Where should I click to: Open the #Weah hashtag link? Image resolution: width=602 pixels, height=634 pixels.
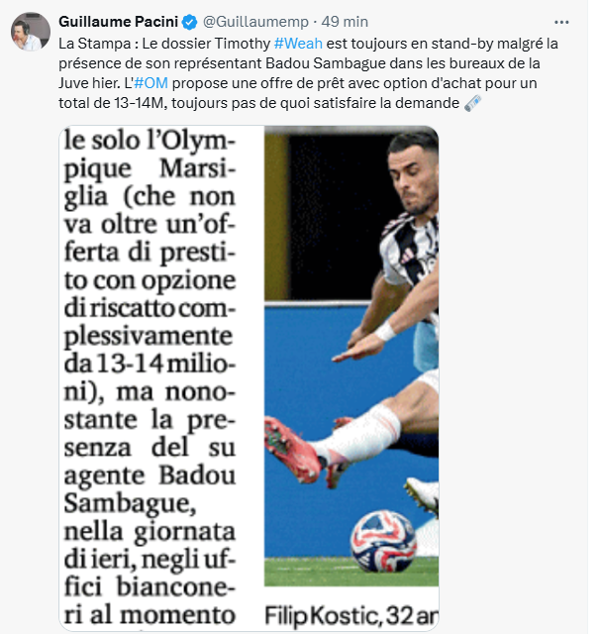tap(298, 44)
